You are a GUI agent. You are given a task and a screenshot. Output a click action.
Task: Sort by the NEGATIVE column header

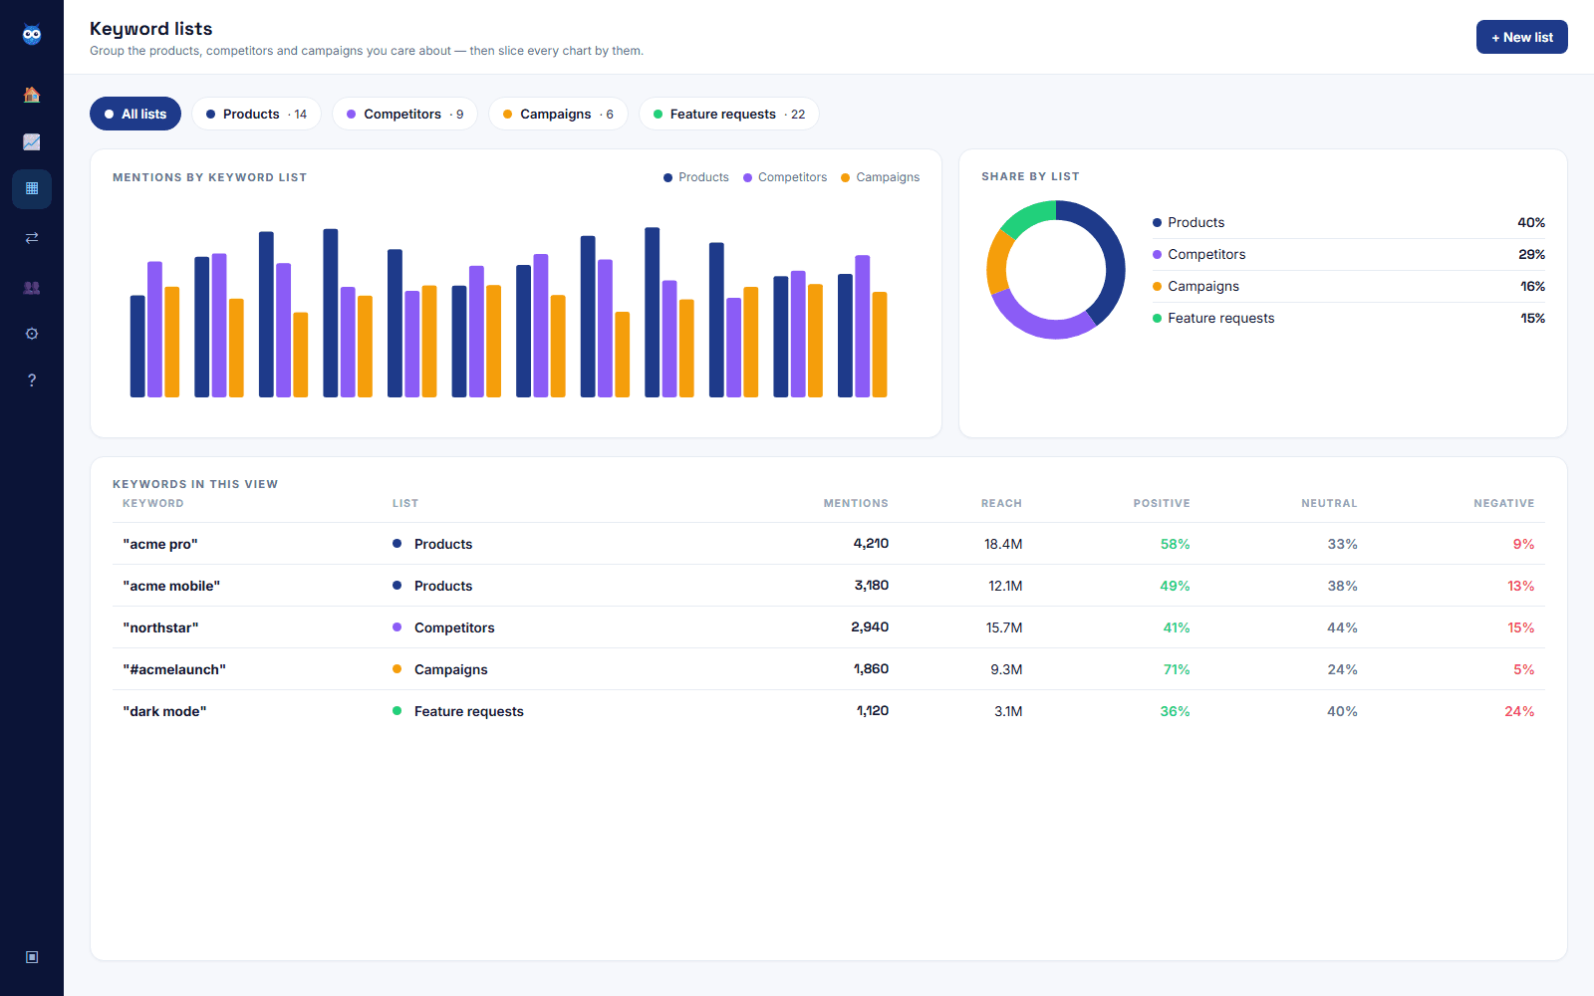click(1504, 503)
